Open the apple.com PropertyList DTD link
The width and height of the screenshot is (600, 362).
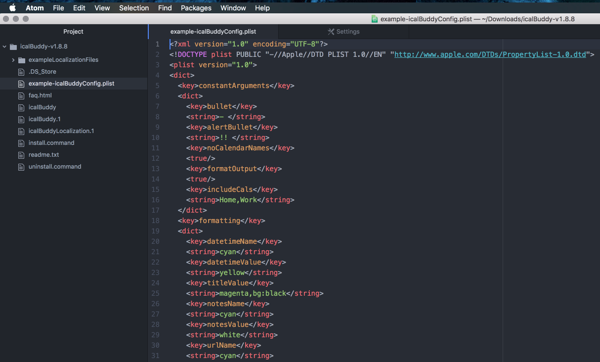click(490, 54)
